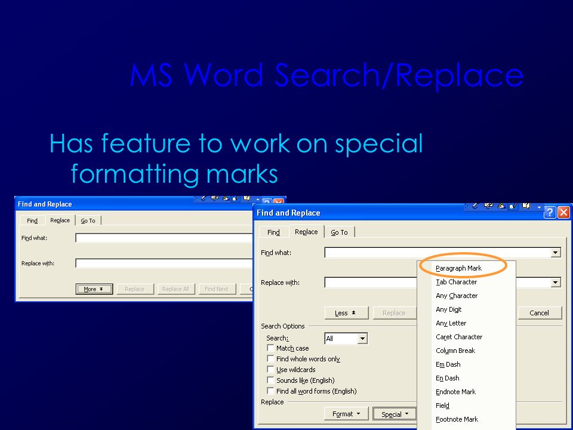Screen dimensions: 573x430
Task: Insert Em Dash from the Special menu
Action: pos(448,364)
